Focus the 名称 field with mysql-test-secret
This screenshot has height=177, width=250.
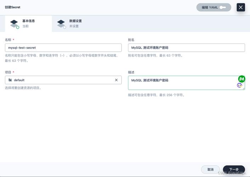63,48
